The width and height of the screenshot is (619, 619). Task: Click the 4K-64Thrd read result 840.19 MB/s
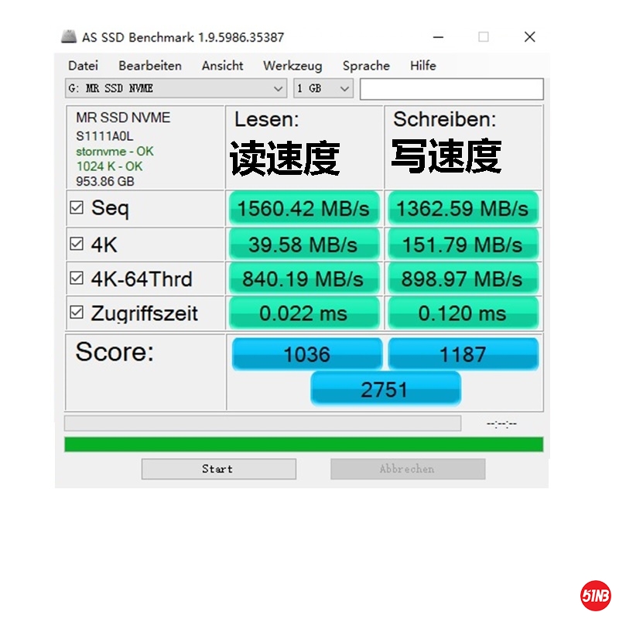pos(304,279)
